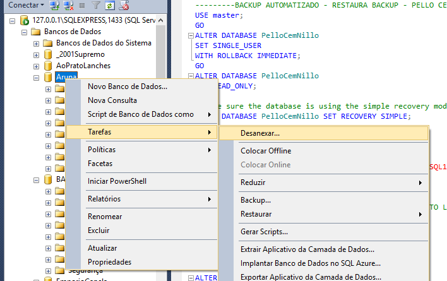
Task: Click 'WITH ROLLBACK IMMEDIATE;' code line
Action: coord(247,56)
